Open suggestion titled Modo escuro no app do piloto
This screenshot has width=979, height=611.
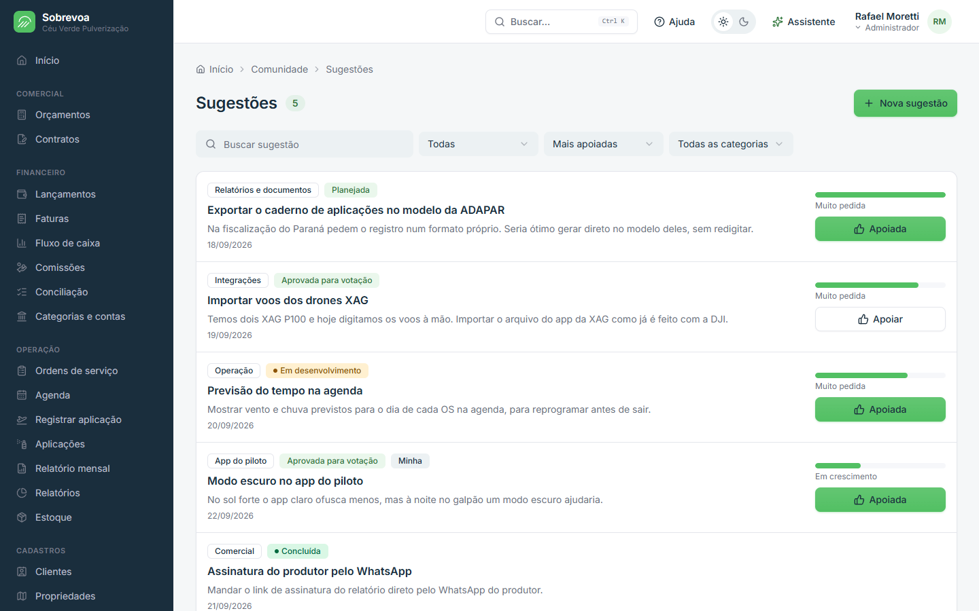(x=285, y=481)
